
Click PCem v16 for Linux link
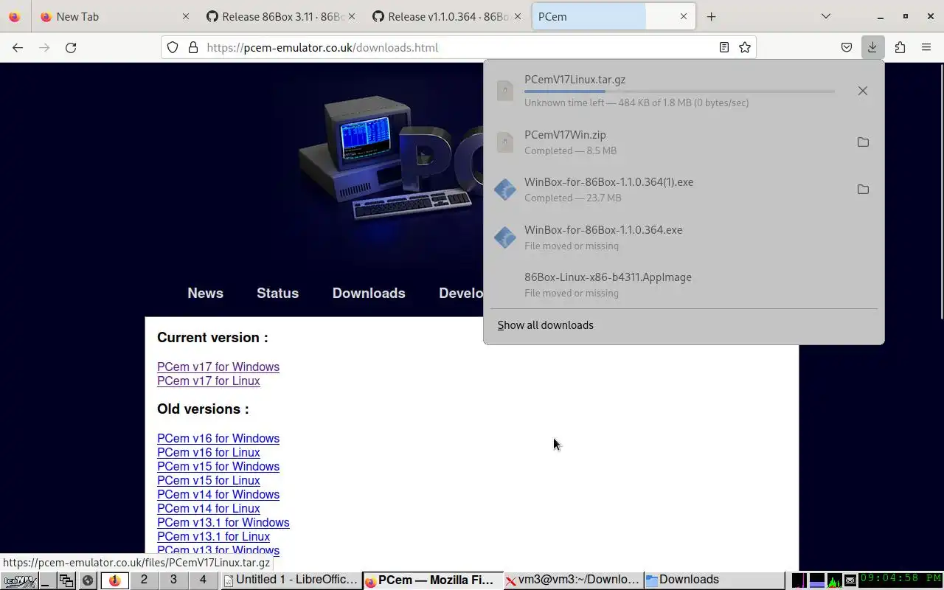point(209,452)
